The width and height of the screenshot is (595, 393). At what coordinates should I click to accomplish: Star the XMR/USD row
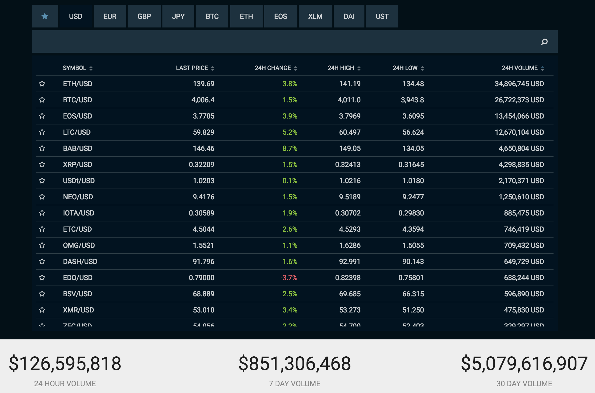42,310
